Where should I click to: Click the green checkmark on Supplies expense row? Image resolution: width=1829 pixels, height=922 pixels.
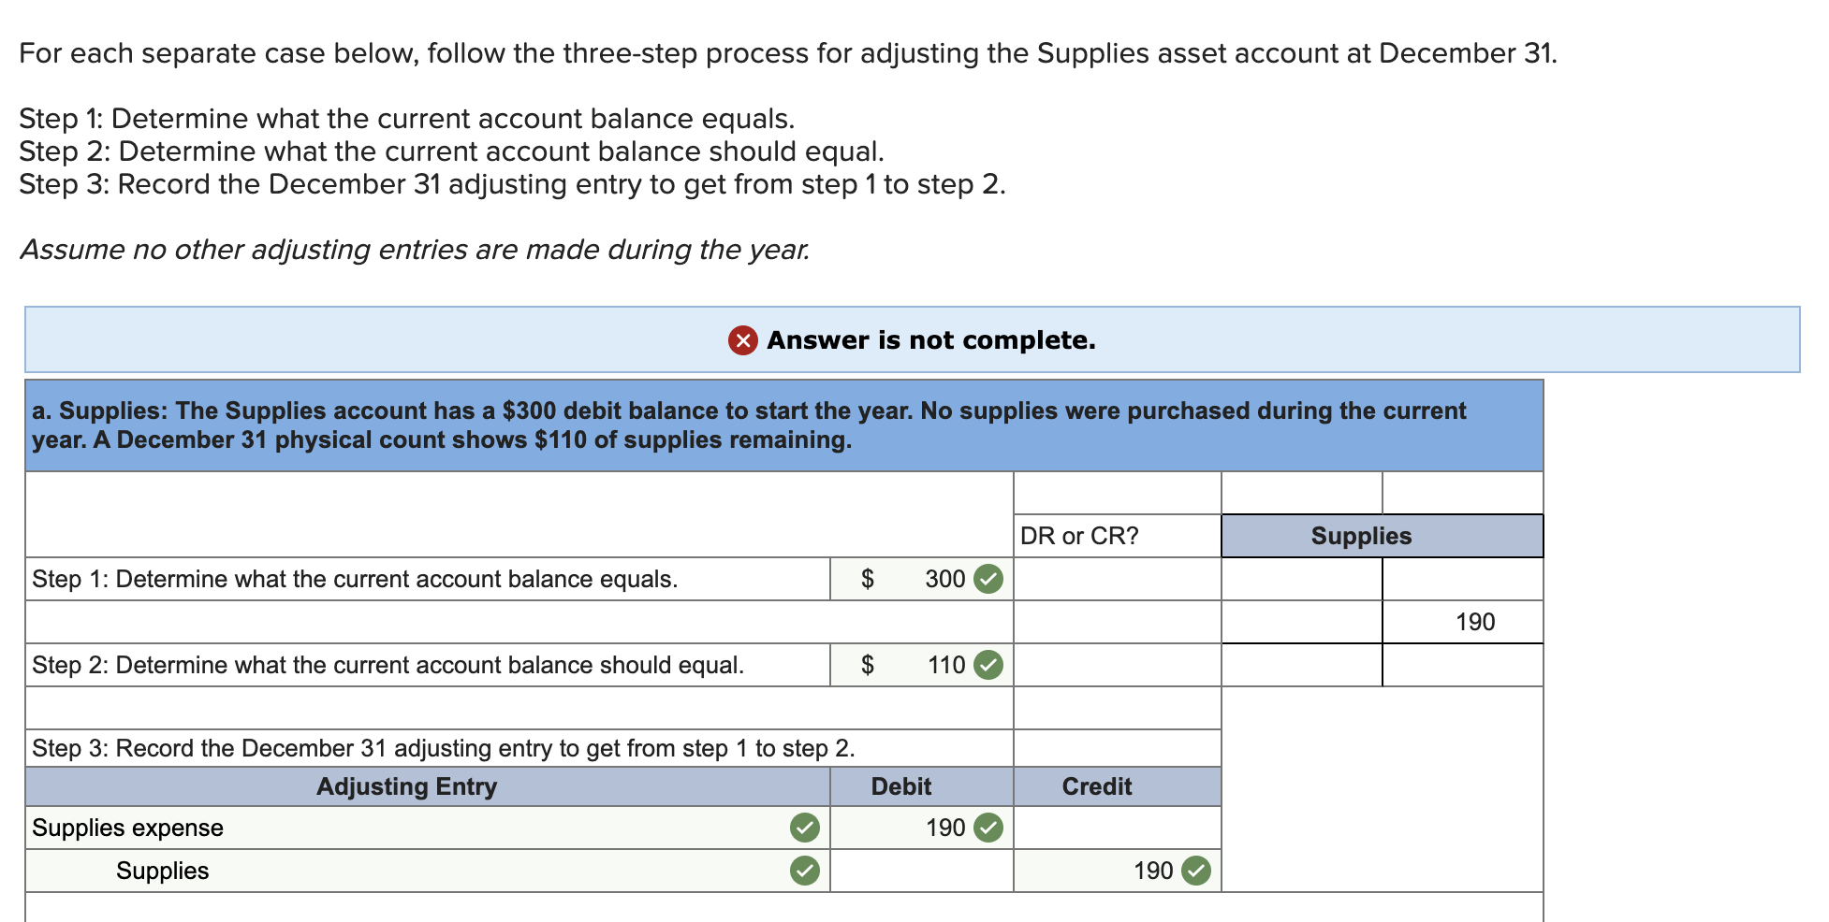point(805,828)
